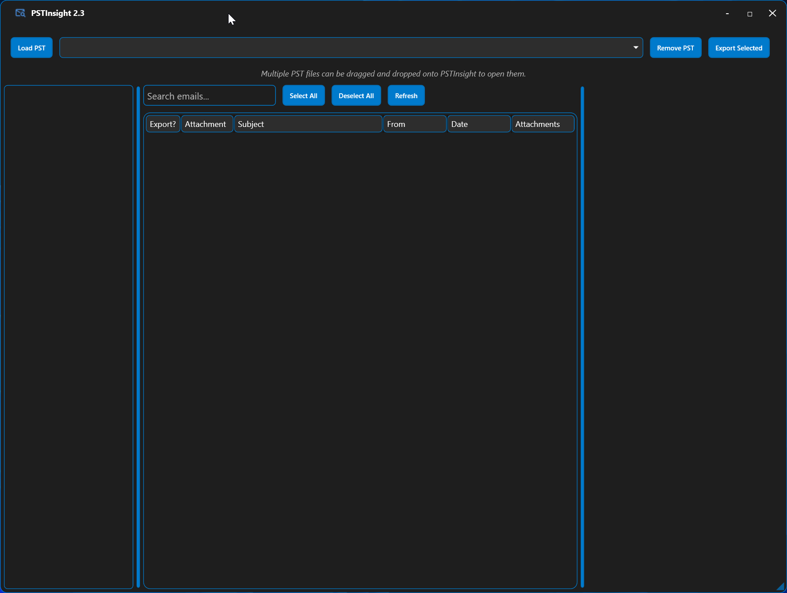The image size is (787, 593).
Task: Sort by the Export? column header
Action: [163, 124]
